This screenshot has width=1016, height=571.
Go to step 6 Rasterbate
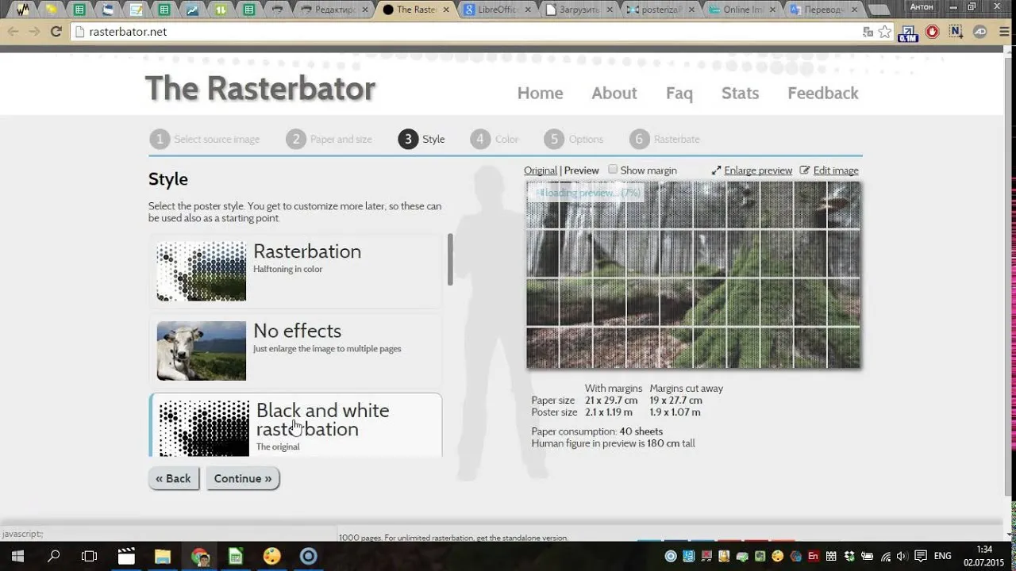[x=664, y=140]
